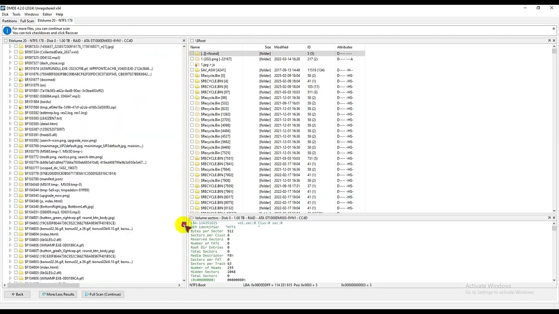Close the $Volume 20 tree panel
Image resolution: width=559 pixels, height=314 pixels.
tap(184, 41)
